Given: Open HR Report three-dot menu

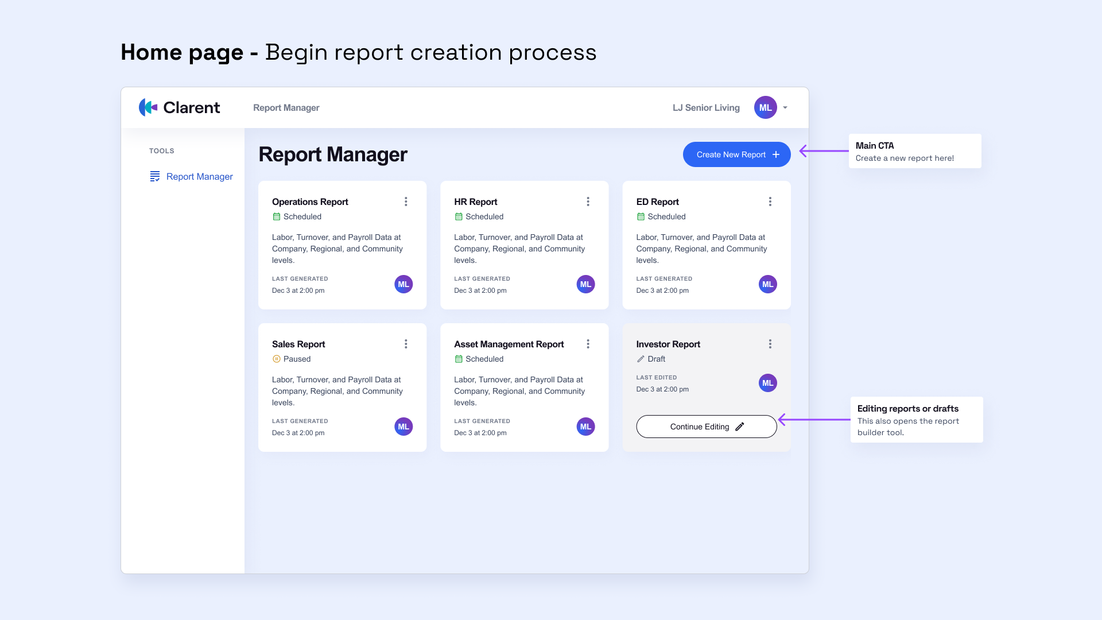Looking at the screenshot, I should 588,201.
